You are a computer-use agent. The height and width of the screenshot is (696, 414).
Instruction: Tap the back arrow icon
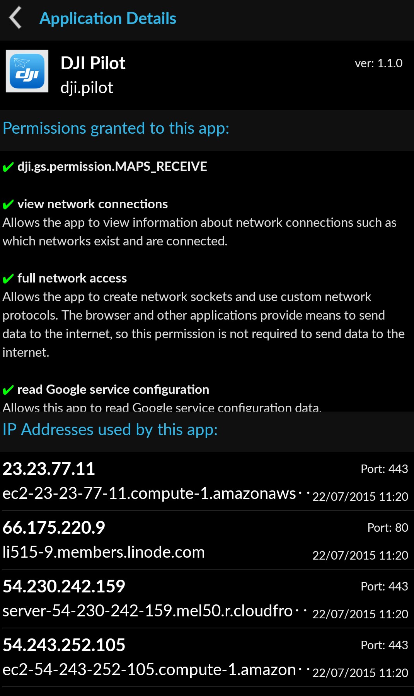(x=15, y=18)
